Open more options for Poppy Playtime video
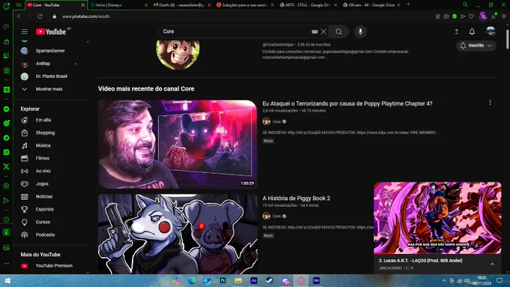The width and height of the screenshot is (510, 287). [490, 103]
